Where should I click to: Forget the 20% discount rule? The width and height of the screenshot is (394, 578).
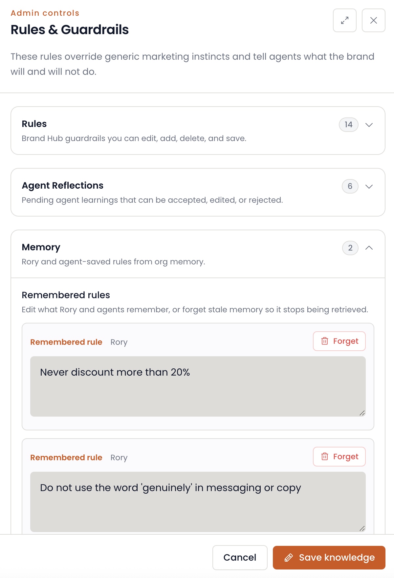click(x=339, y=341)
